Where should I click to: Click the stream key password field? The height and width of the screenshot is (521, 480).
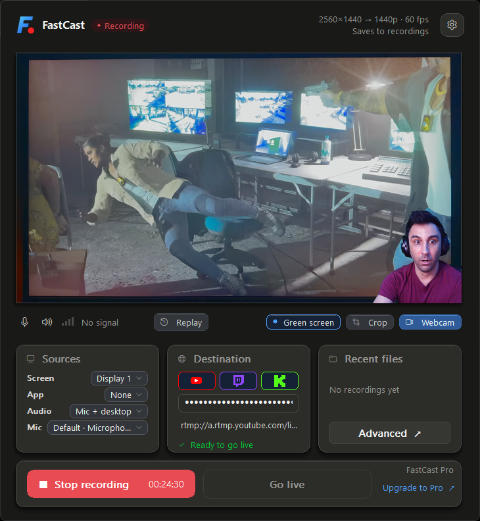tap(239, 403)
